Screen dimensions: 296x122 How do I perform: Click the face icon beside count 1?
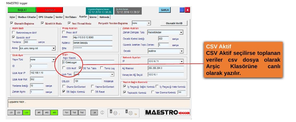pos(116,113)
